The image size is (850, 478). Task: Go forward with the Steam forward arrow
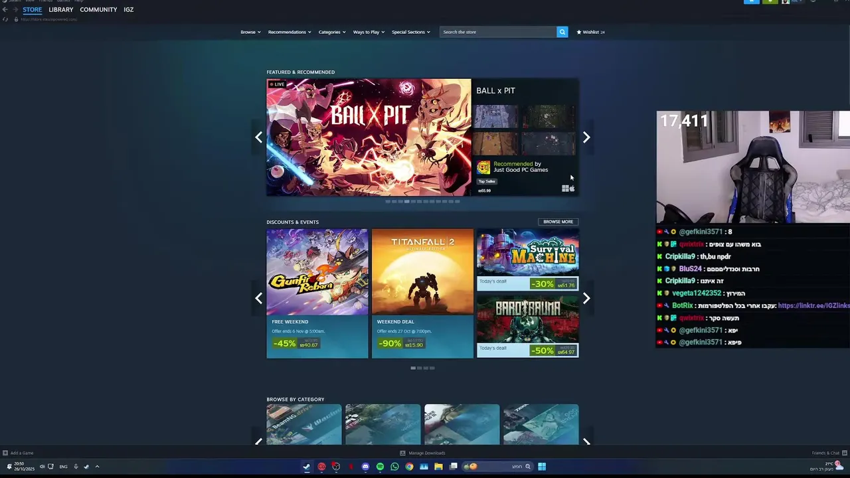tap(15, 9)
